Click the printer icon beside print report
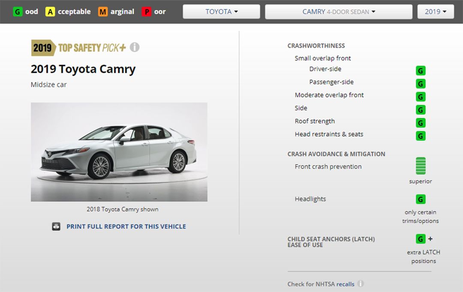The width and height of the screenshot is (463, 292). click(x=56, y=226)
